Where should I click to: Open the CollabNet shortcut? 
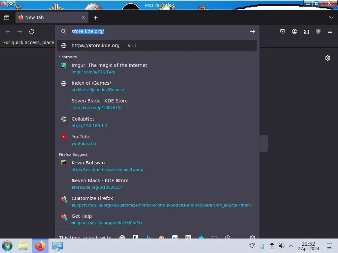tap(157, 122)
